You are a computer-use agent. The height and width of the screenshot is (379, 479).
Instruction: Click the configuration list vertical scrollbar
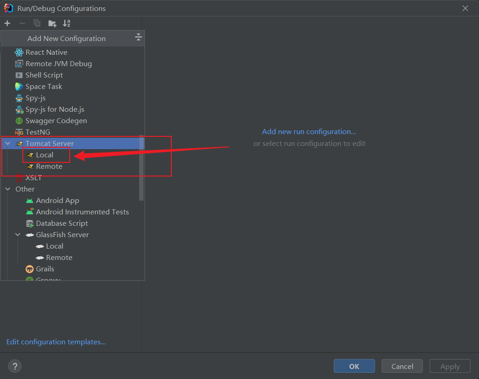[141, 168]
